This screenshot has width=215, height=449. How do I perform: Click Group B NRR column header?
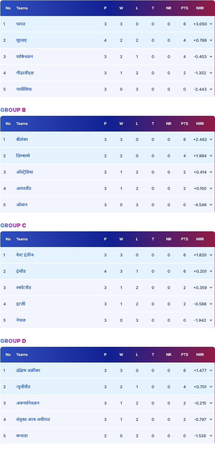tap(200, 124)
